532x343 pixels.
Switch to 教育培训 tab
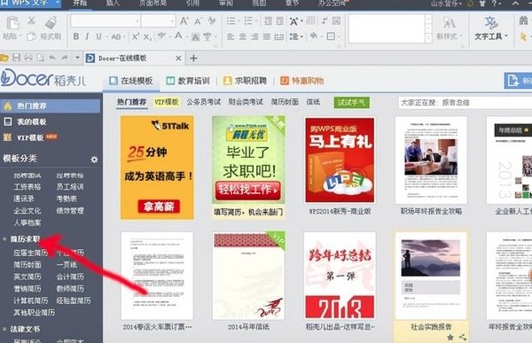188,81
